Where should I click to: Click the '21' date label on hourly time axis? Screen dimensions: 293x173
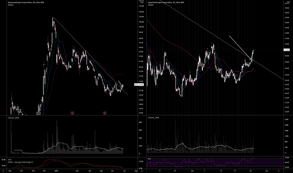235,171
